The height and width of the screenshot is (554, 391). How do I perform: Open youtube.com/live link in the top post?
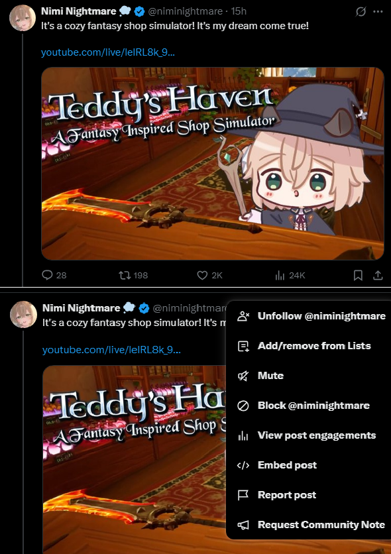[108, 52]
